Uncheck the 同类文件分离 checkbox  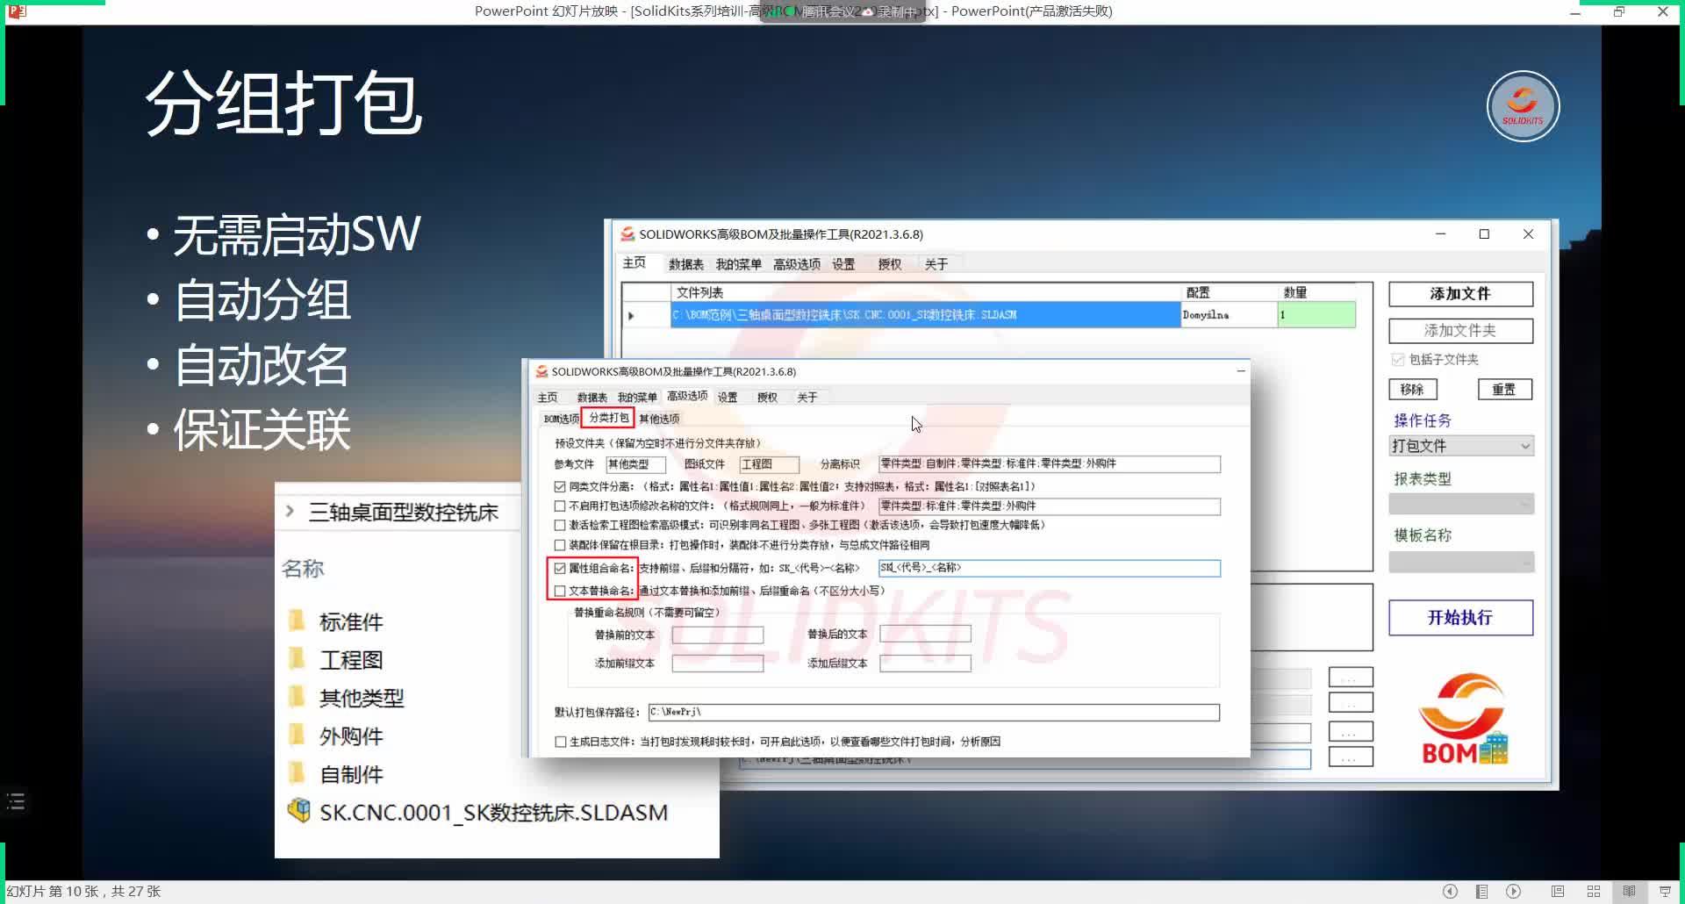pos(560,486)
